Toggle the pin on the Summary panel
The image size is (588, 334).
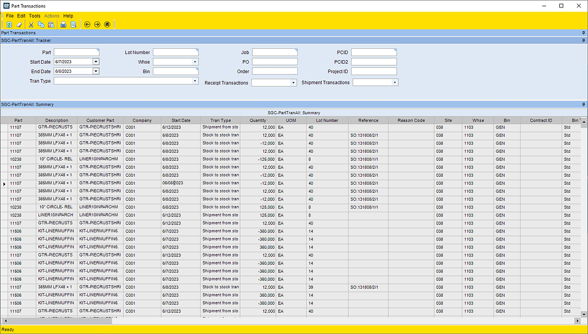[x=583, y=104]
